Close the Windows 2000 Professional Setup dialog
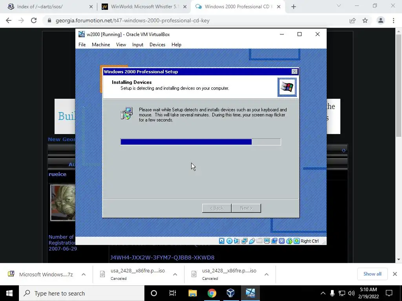402x301 pixels. coord(294,72)
